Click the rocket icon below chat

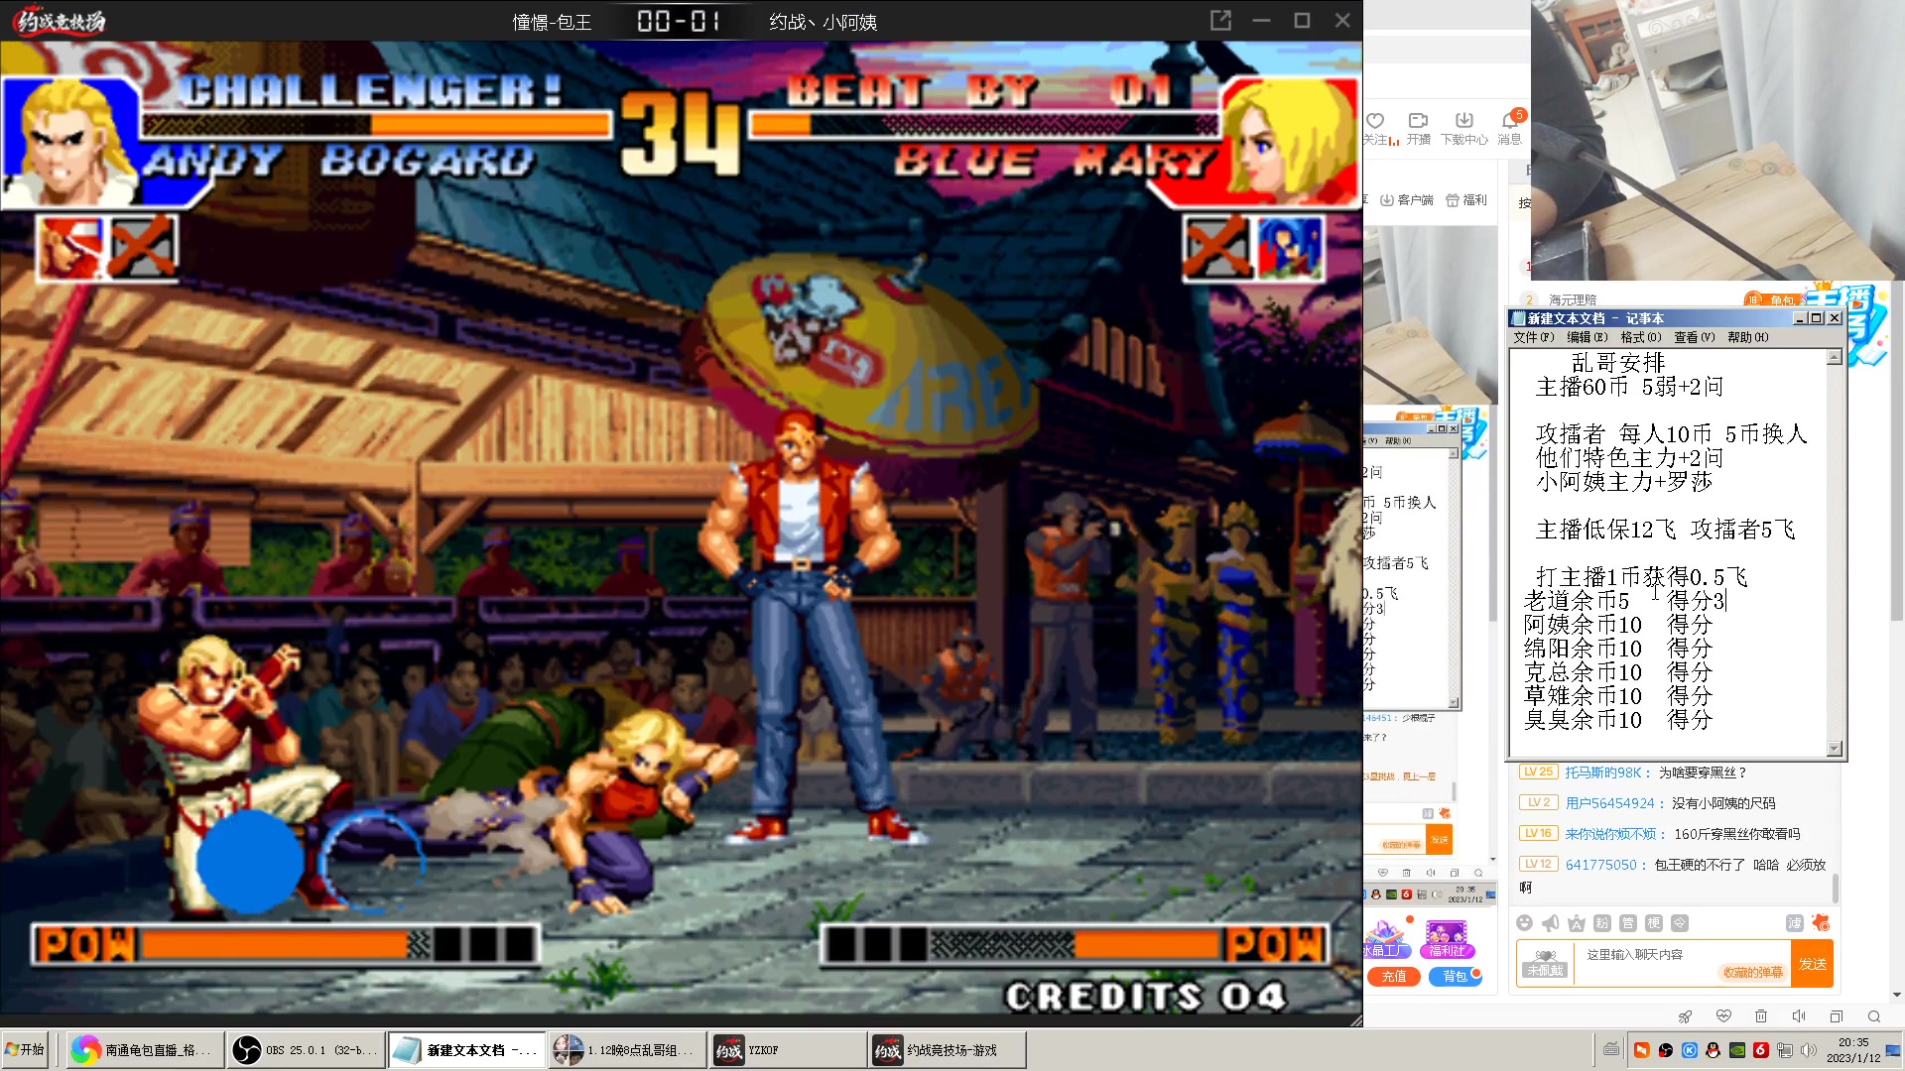click(x=1685, y=1016)
